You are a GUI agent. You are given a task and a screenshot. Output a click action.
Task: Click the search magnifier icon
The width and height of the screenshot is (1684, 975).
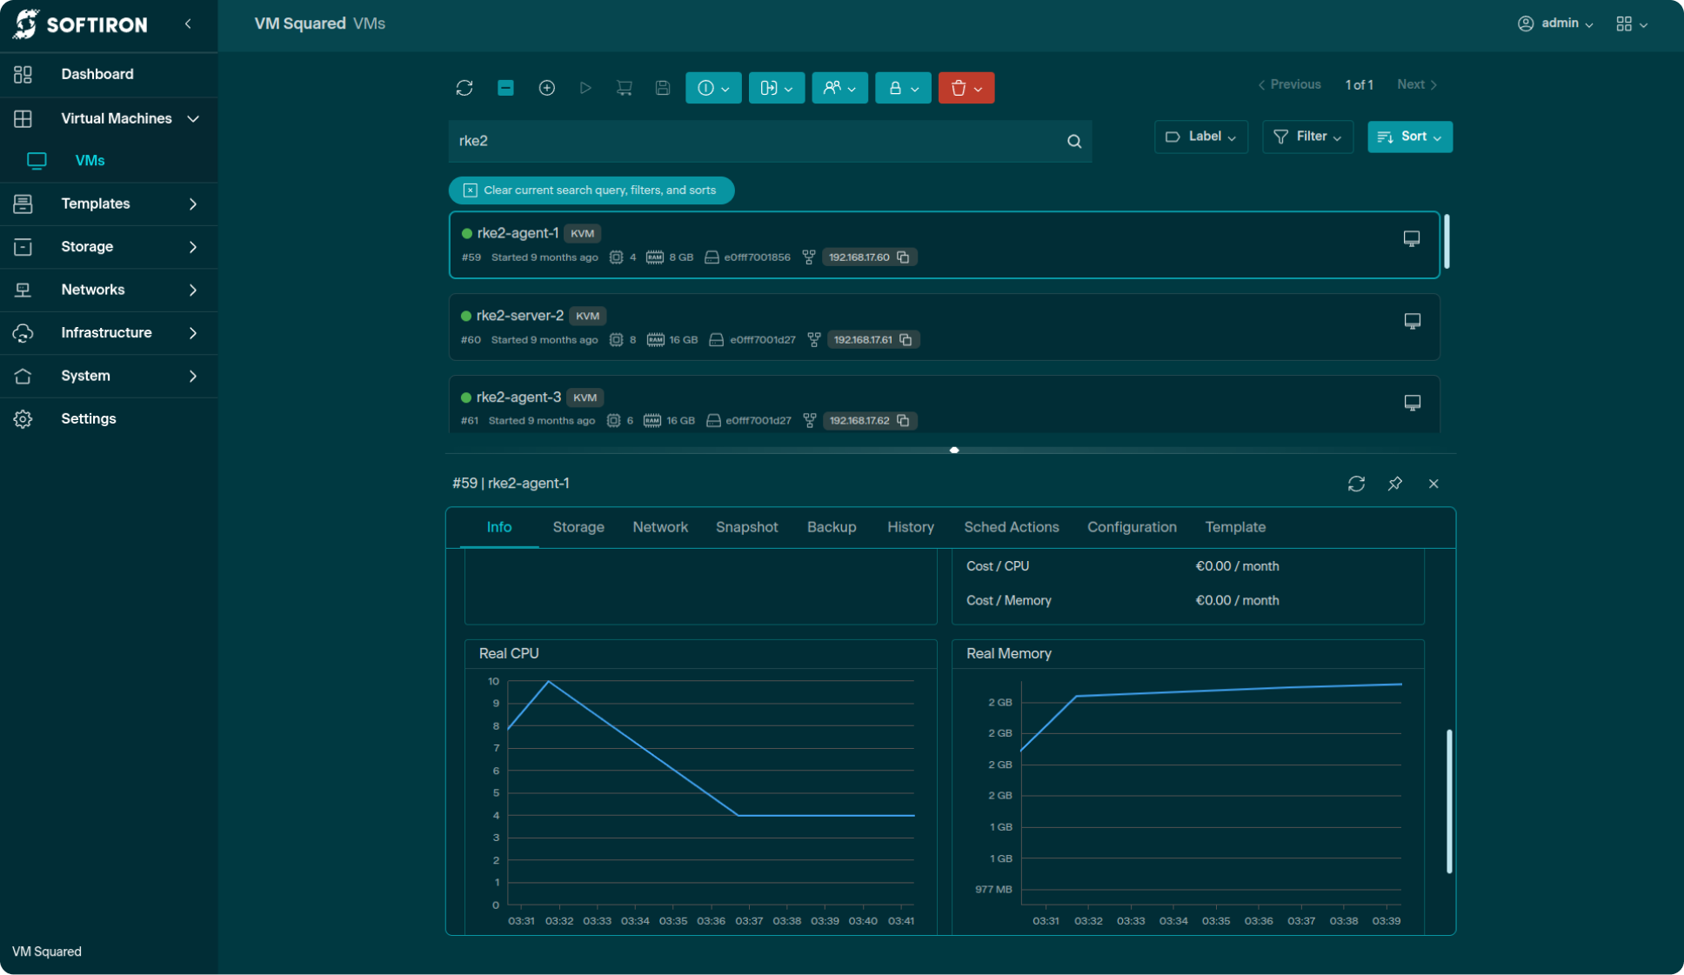pos(1074,141)
